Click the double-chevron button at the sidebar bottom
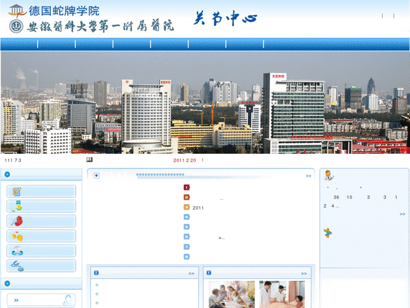 [41, 300]
